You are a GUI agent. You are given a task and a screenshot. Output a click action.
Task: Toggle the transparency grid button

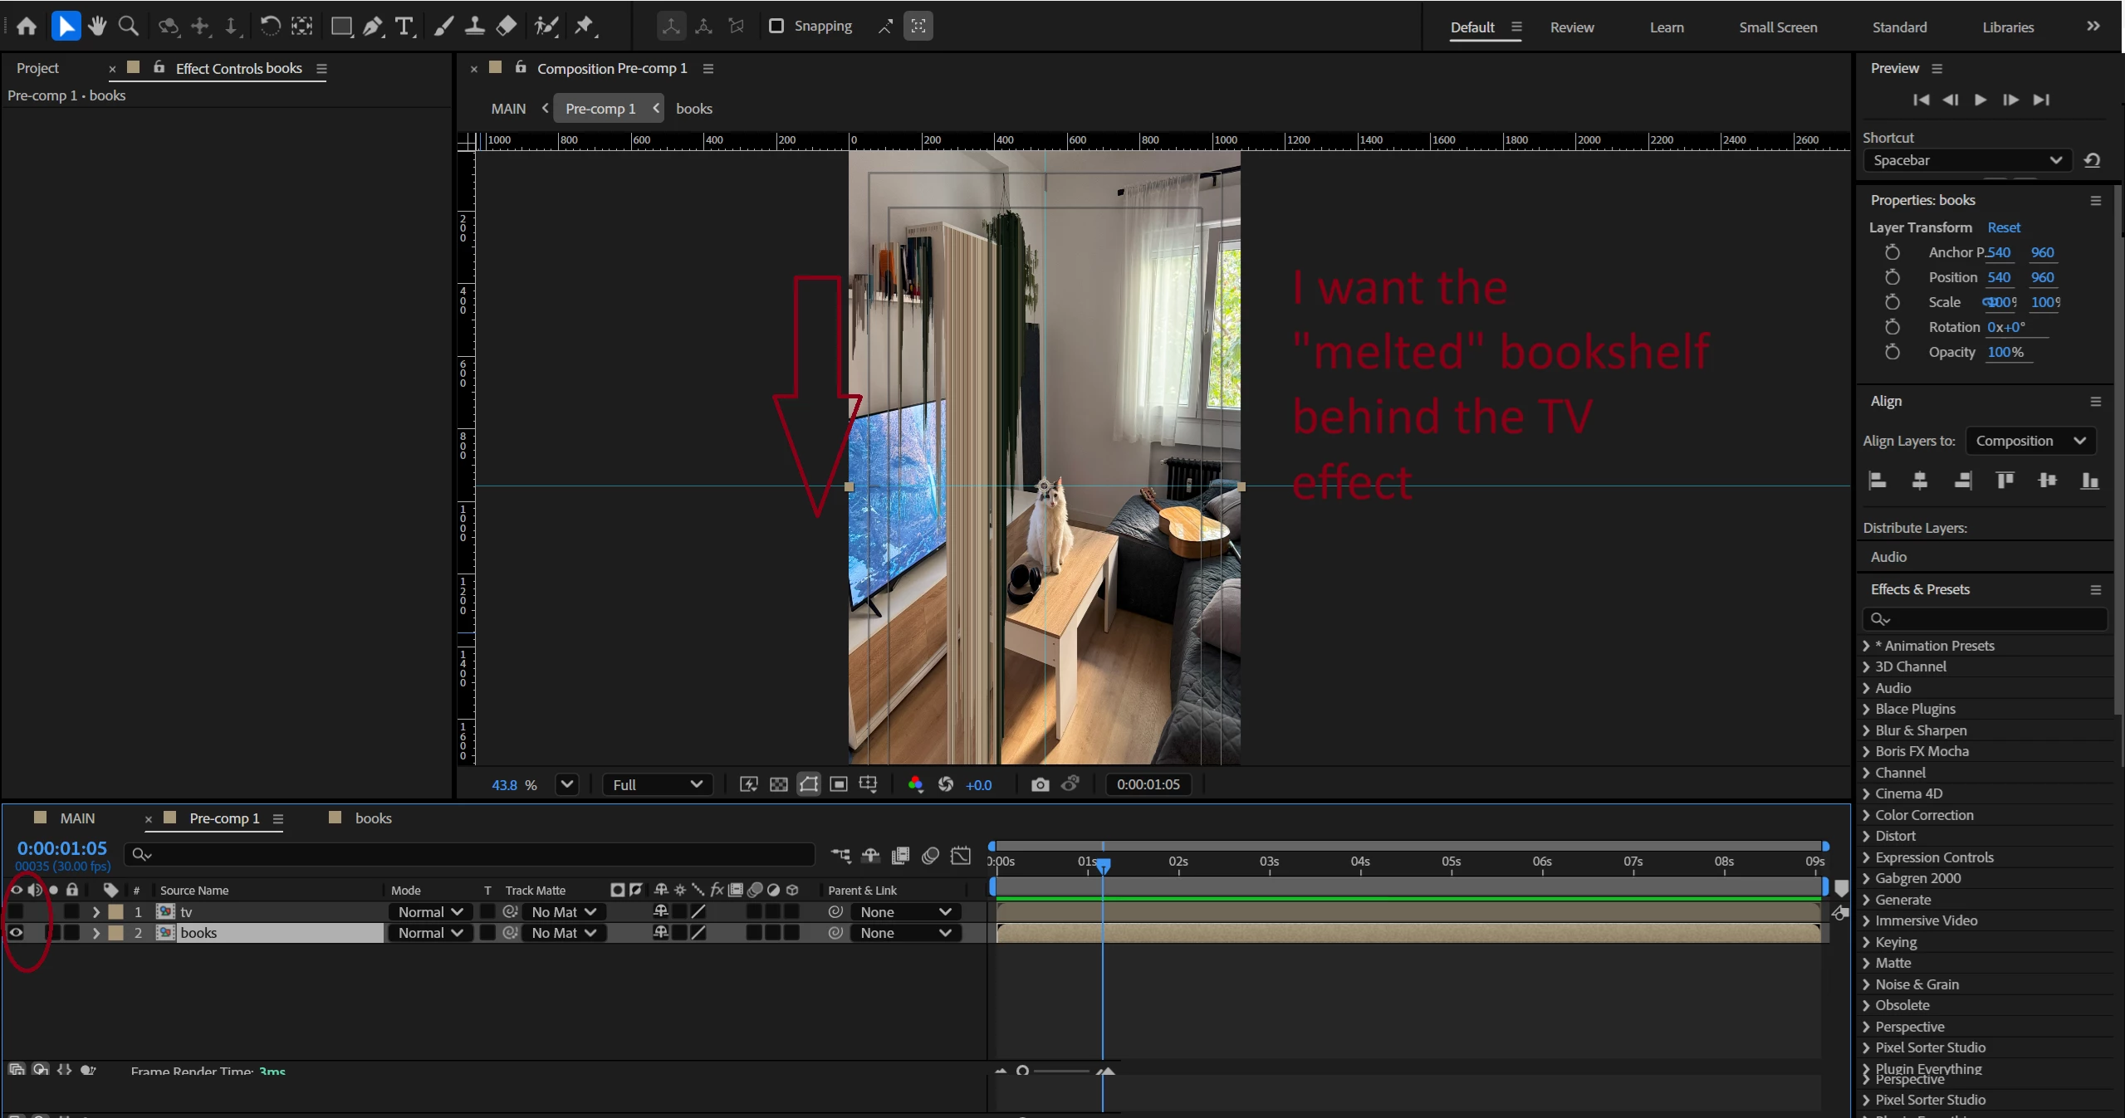(x=778, y=784)
